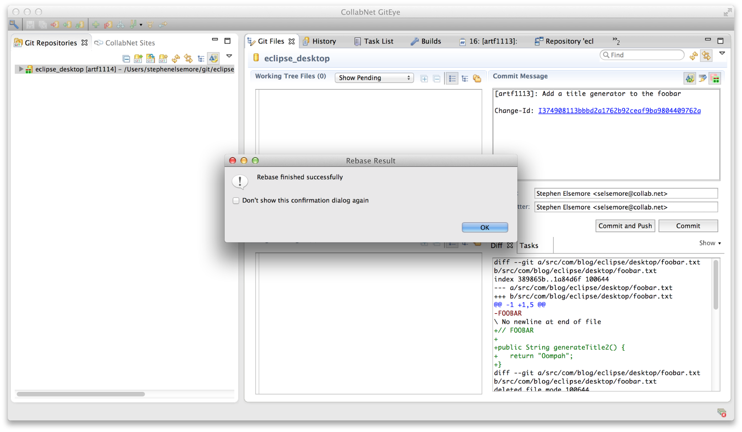Select the Add Repository icon in Git Repositories panel

(138, 58)
